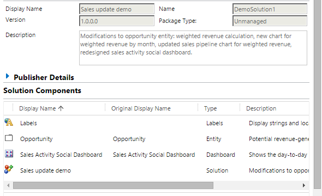The image size is (322, 196).
Task: Click the horizontal scrollbar thumb in grid
Action: (x=113, y=185)
